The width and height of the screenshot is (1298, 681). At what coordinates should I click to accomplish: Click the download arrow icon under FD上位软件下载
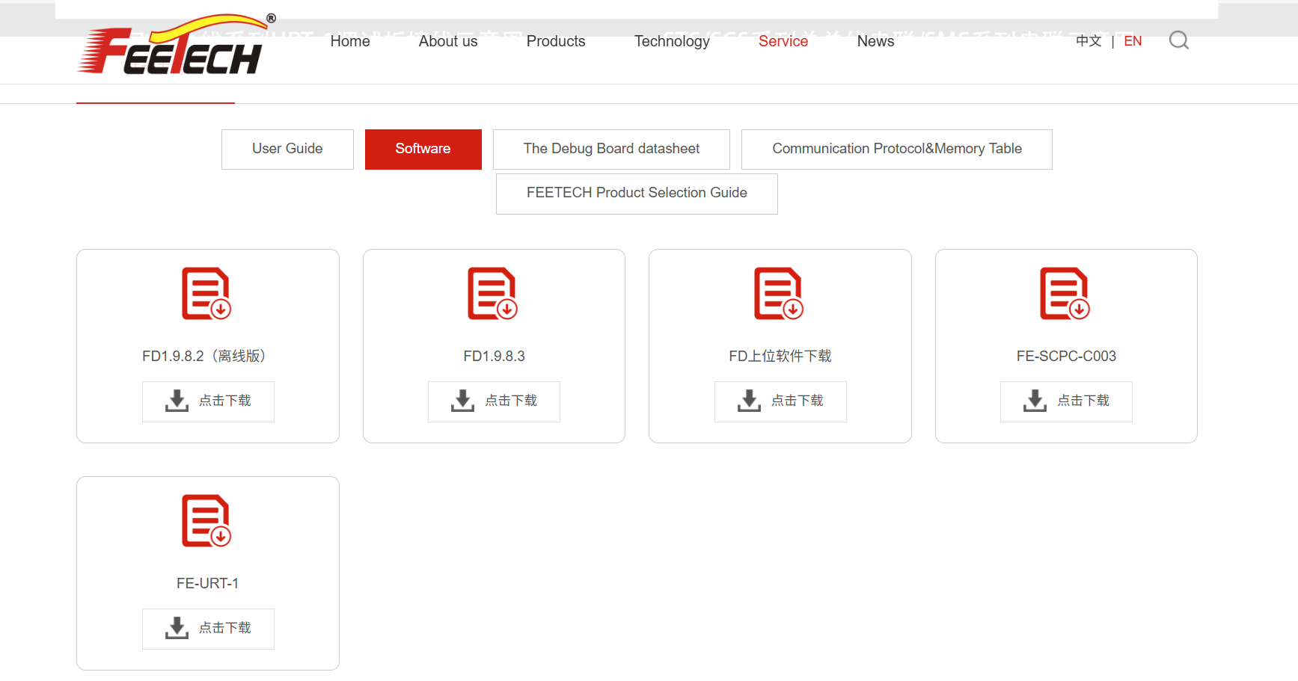pyautogui.click(x=749, y=401)
